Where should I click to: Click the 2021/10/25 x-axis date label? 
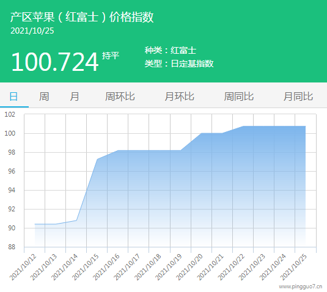[x=293, y=267]
